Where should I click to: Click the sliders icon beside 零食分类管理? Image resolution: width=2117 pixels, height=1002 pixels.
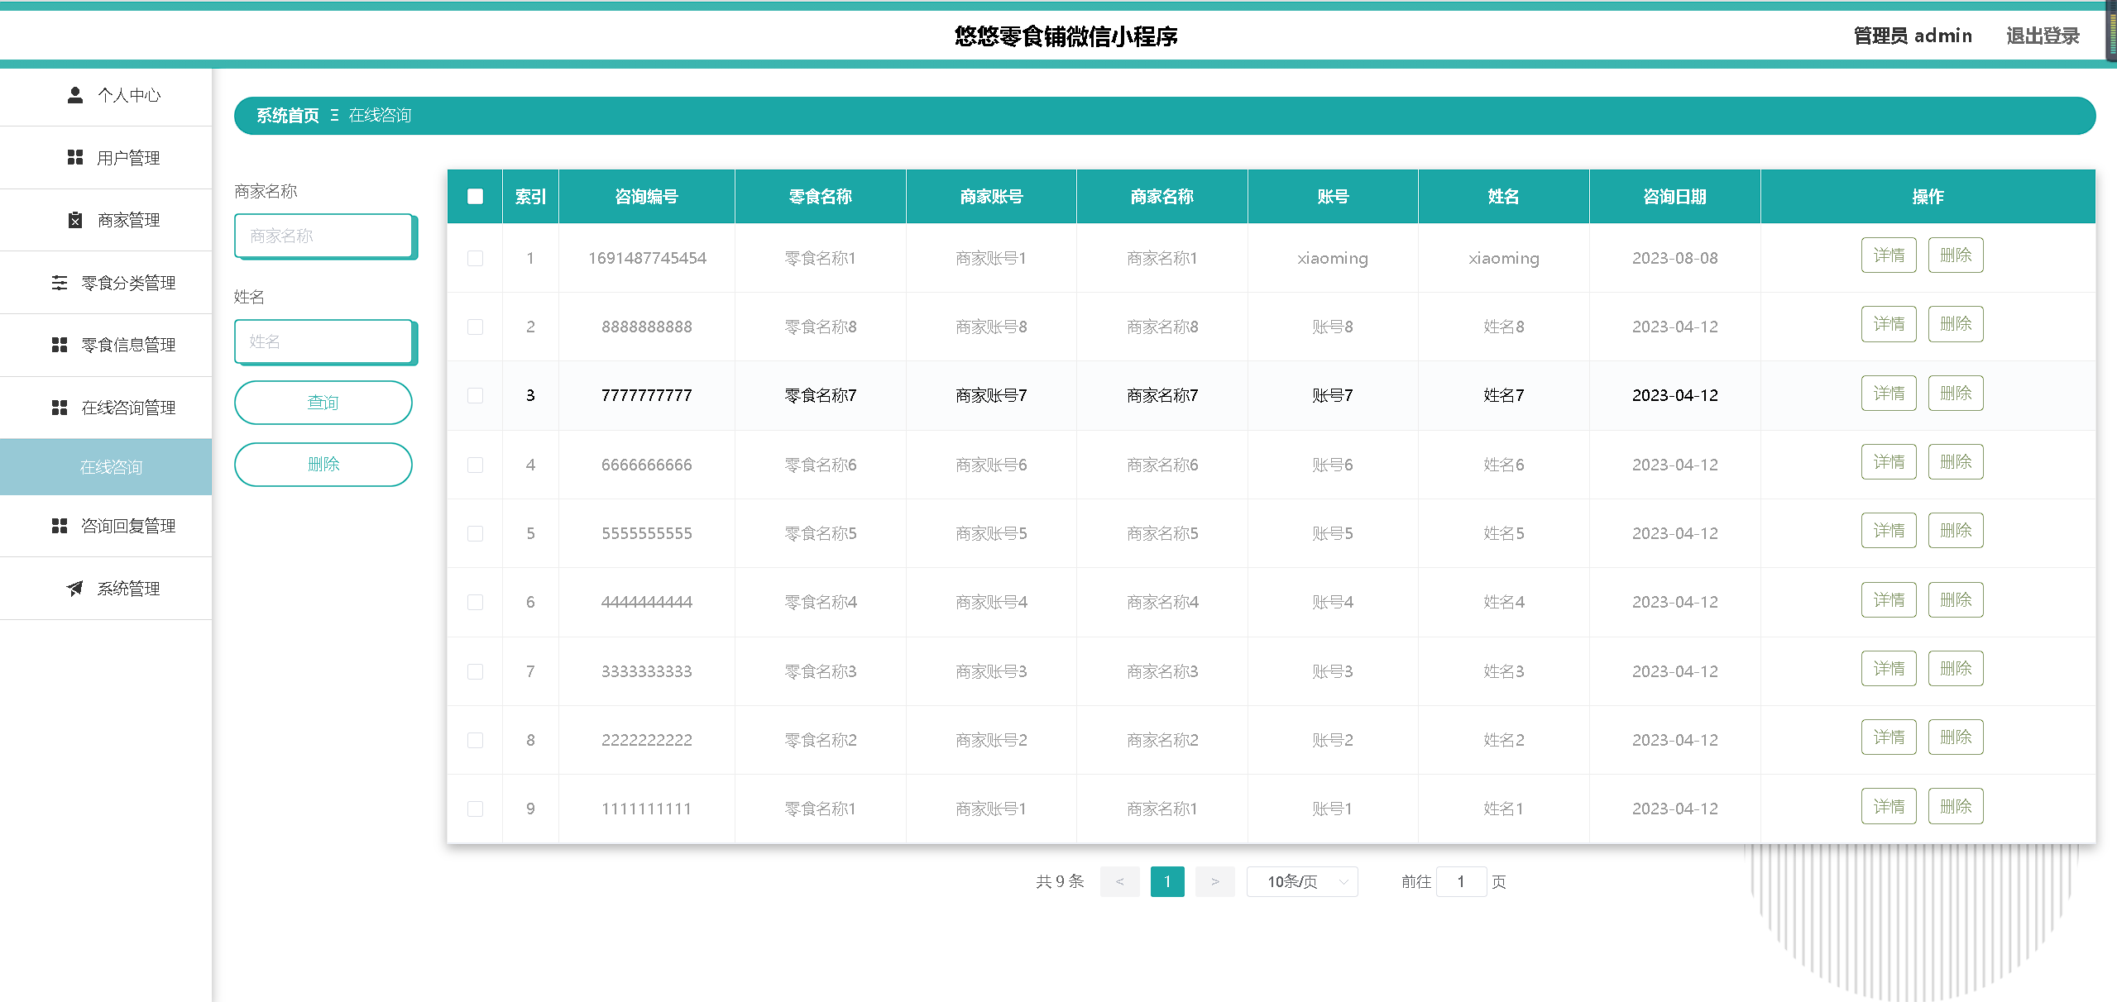tap(60, 283)
